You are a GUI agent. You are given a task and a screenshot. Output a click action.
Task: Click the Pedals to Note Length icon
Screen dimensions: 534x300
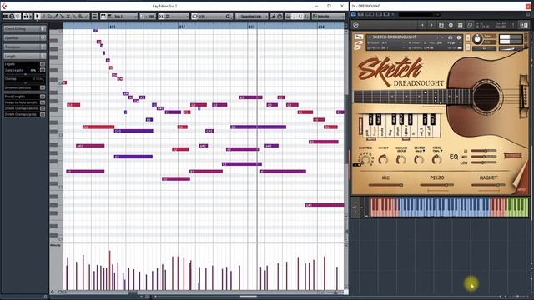tap(43, 102)
